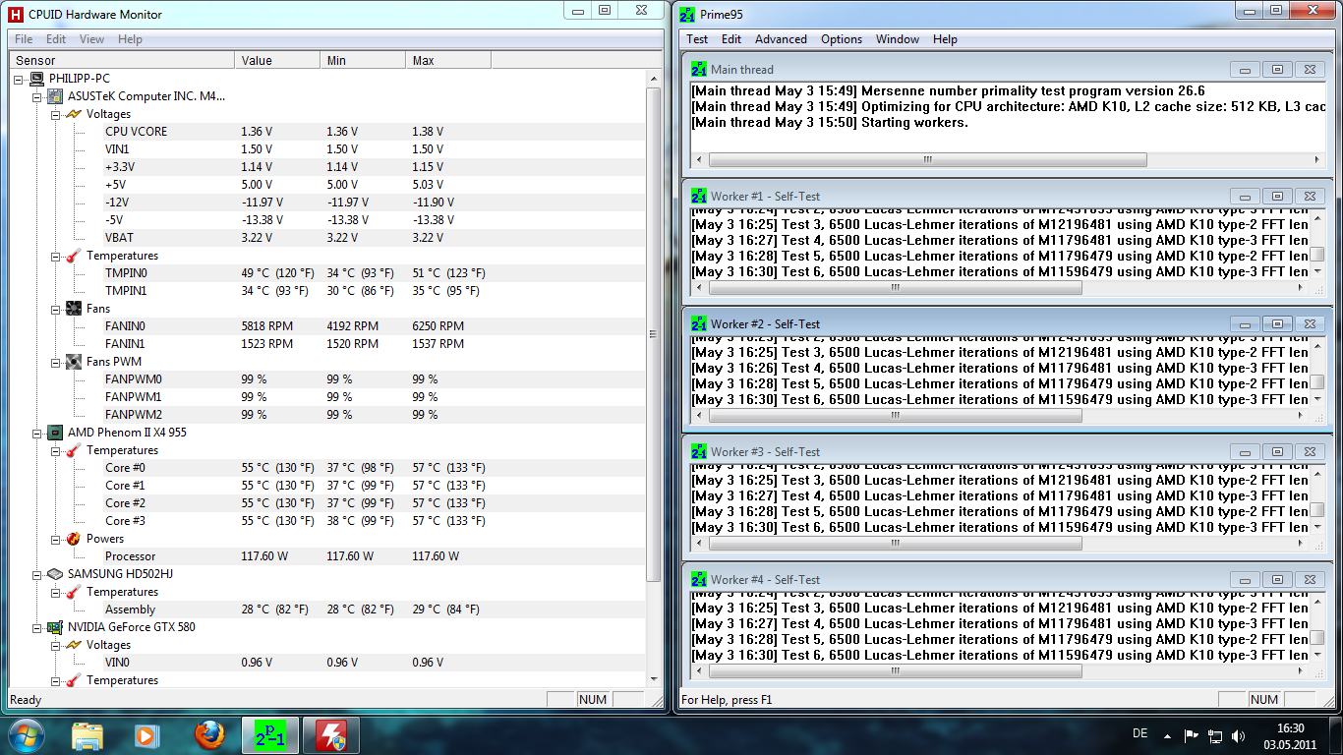Open Prime95 from the taskbar
The image size is (1343, 755).
pos(269,735)
